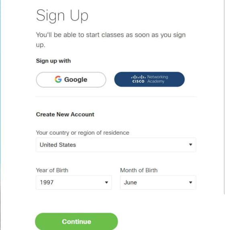Click the arrow on the country dropdown
This screenshot has width=225, height=230.
[x=190, y=145]
